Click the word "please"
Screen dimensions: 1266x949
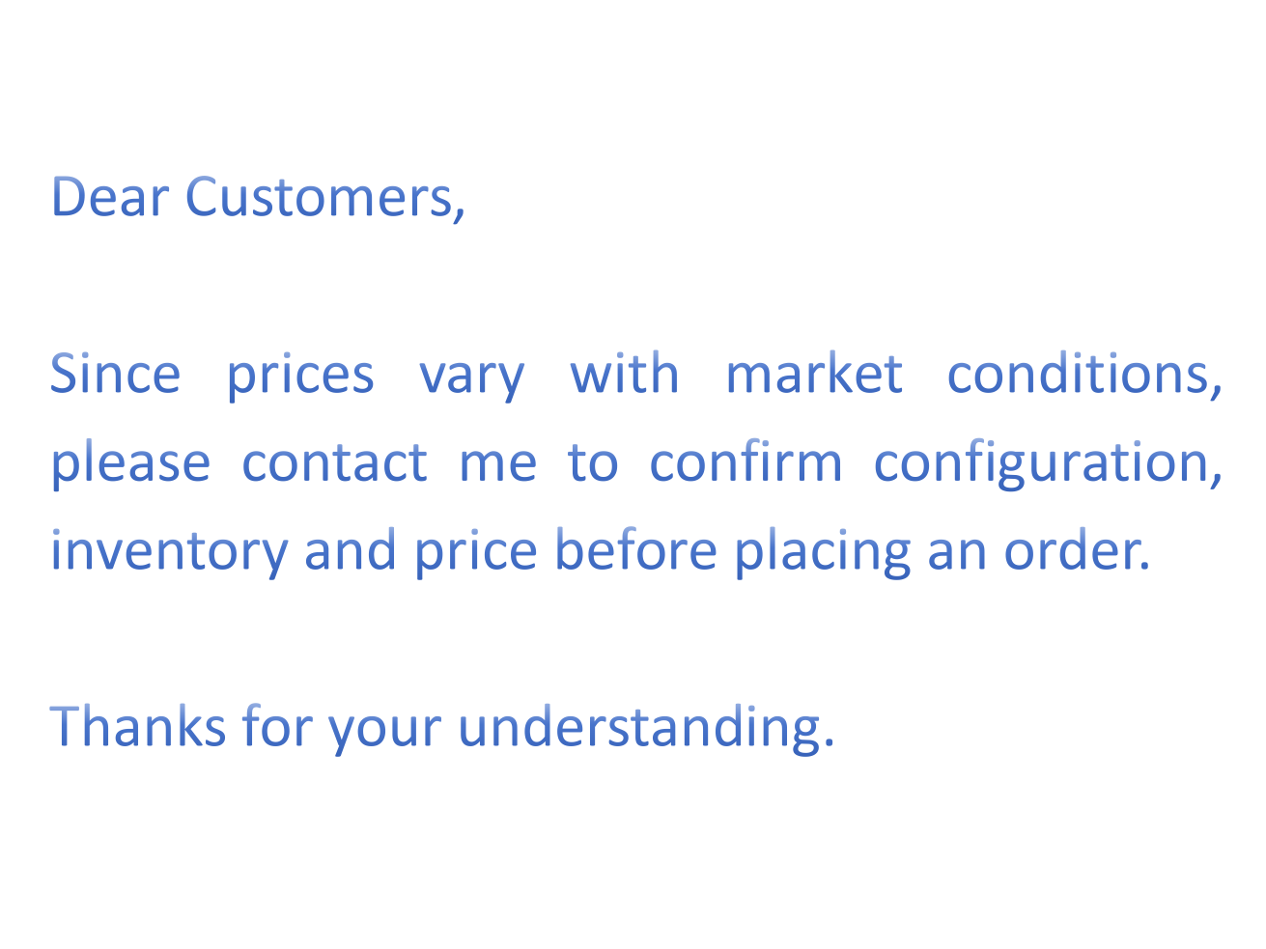[129, 463]
